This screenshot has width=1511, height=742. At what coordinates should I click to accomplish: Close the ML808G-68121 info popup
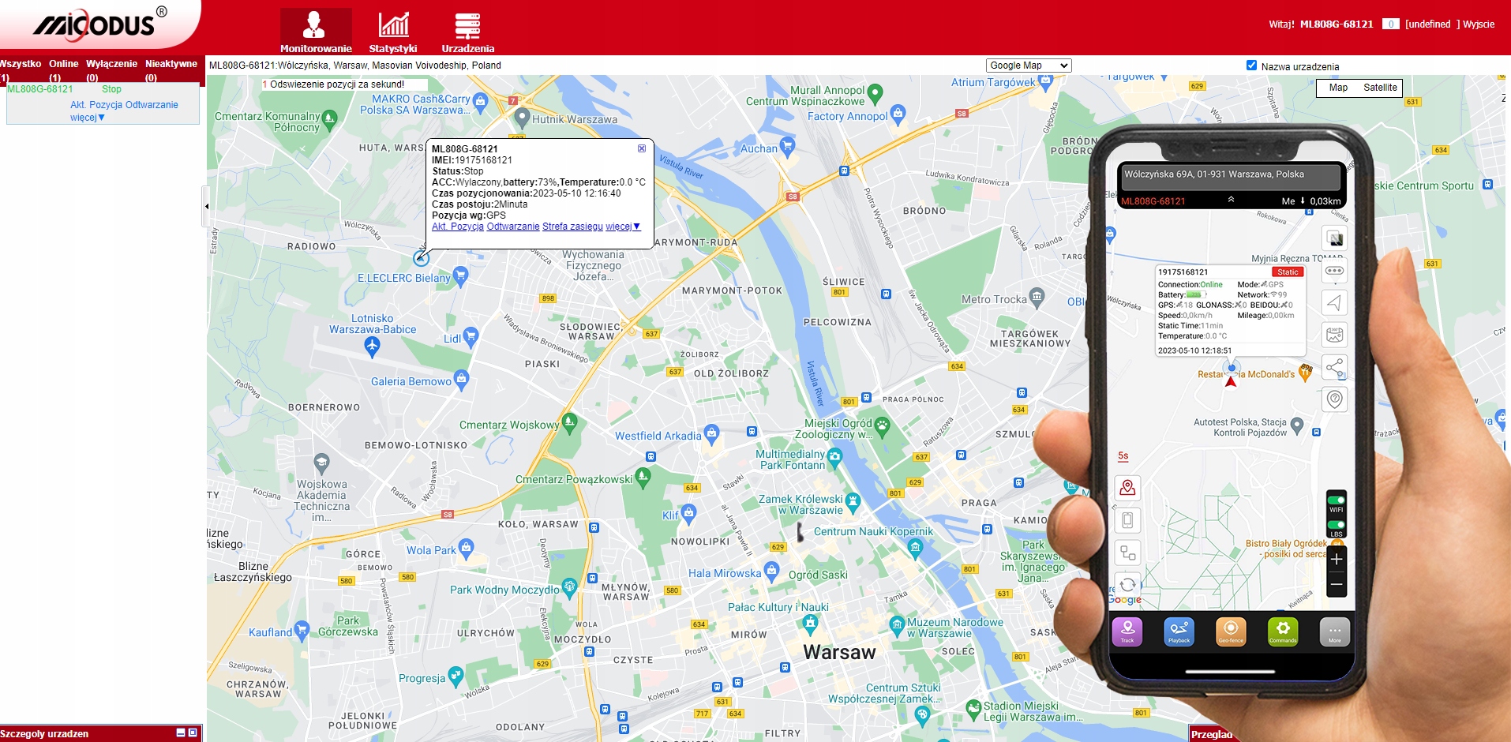pyautogui.click(x=642, y=148)
